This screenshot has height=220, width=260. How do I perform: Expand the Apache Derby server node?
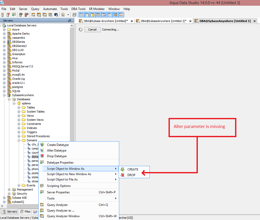[4, 34]
